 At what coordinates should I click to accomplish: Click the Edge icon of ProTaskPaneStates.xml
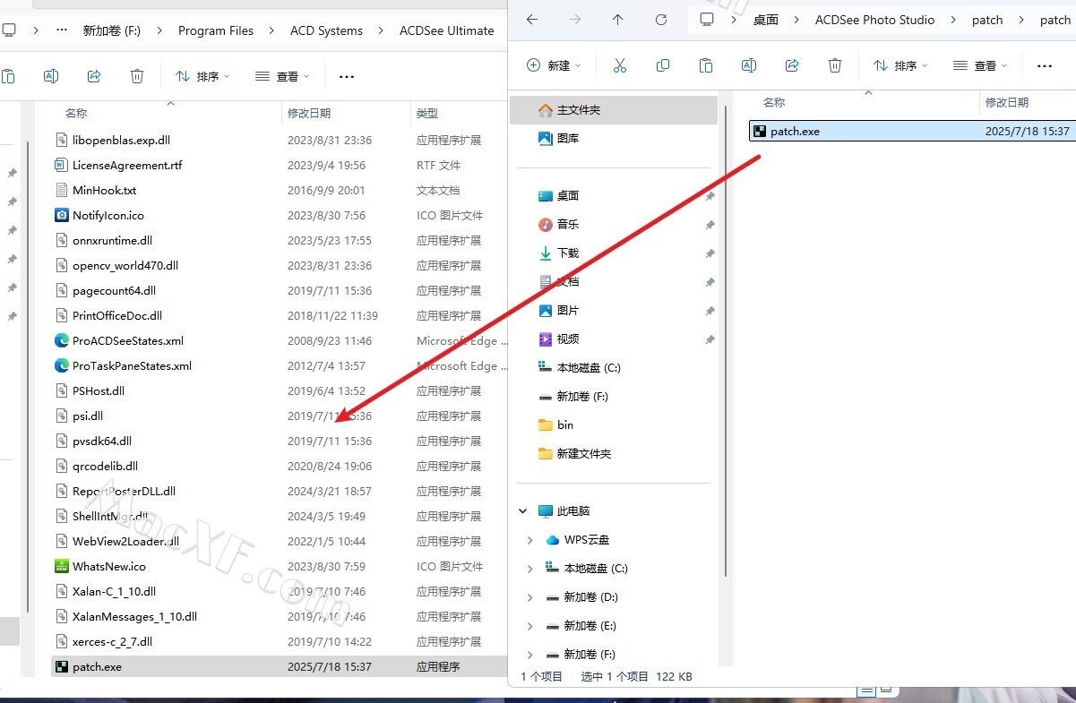62,365
